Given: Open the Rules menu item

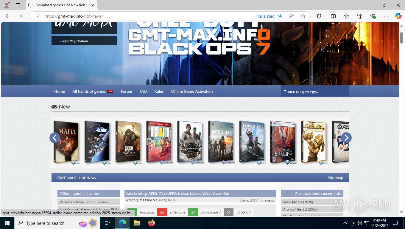Looking at the screenshot, I should coord(159,91).
